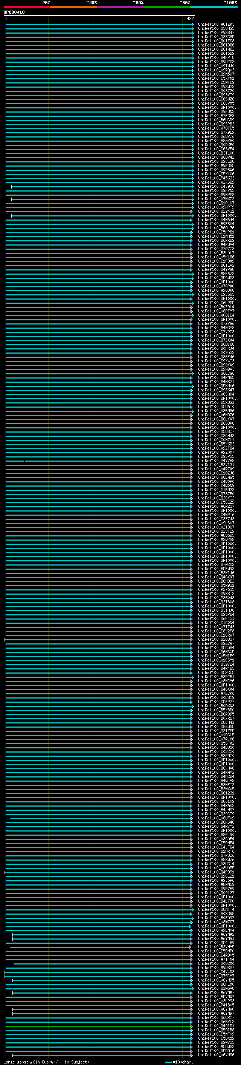Screen dimensions: 241x1065
Task: Click hit label UniRef100_C6SVX5
Action: [x=216, y=104]
